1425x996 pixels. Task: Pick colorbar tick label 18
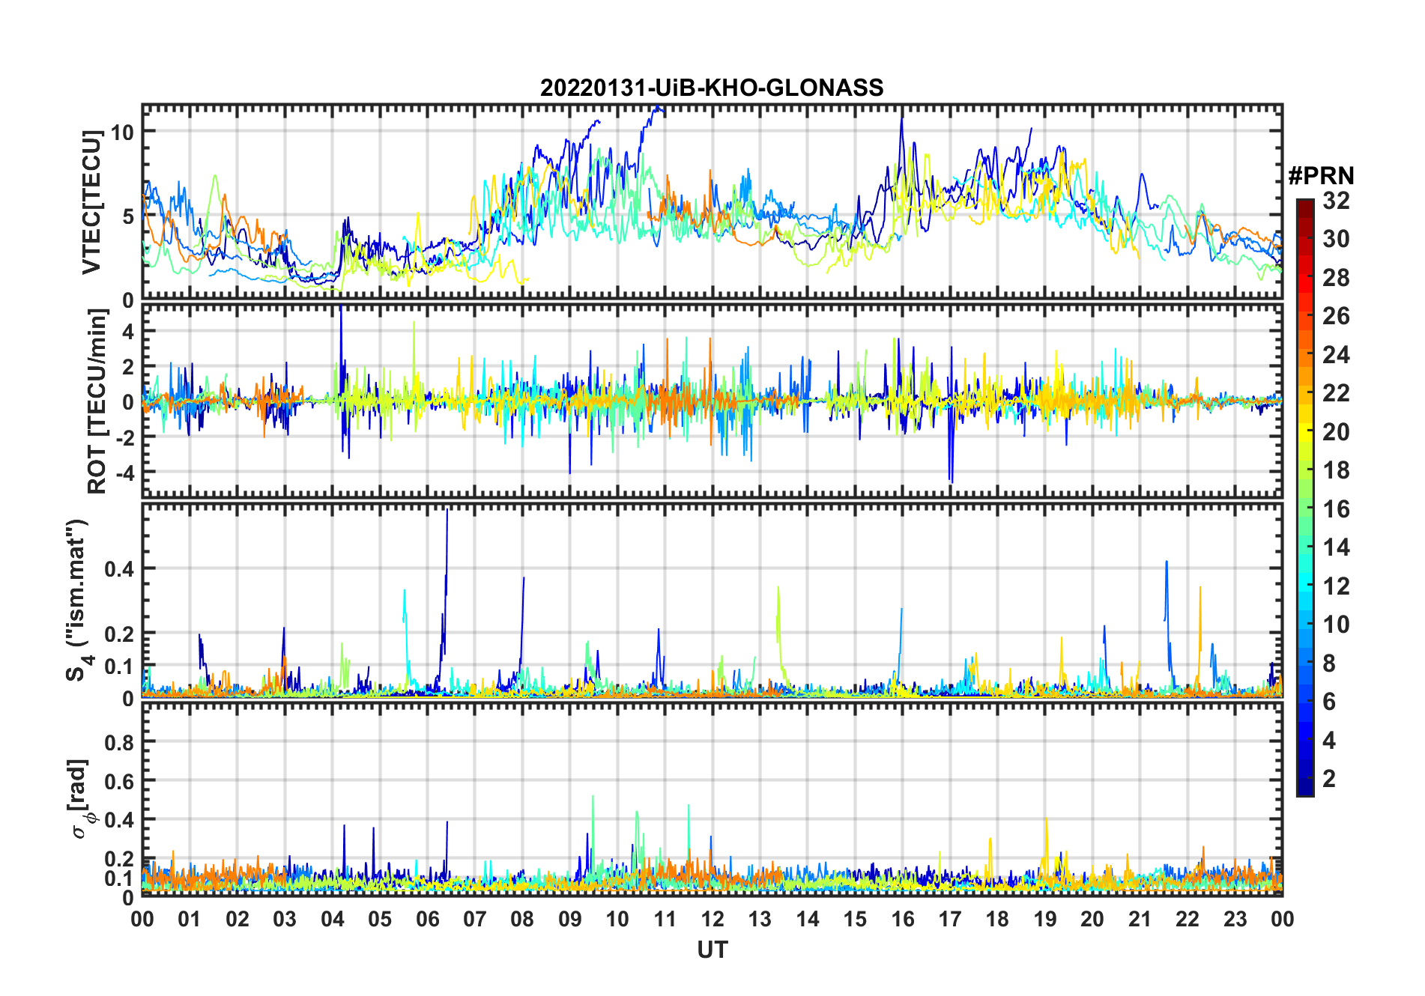point(1336,470)
